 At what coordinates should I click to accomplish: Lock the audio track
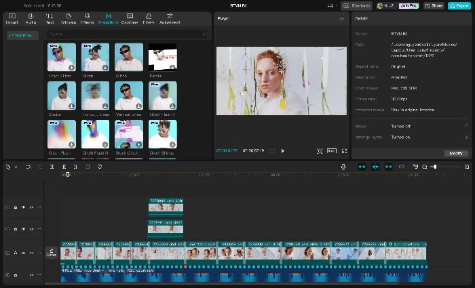[16, 275]
